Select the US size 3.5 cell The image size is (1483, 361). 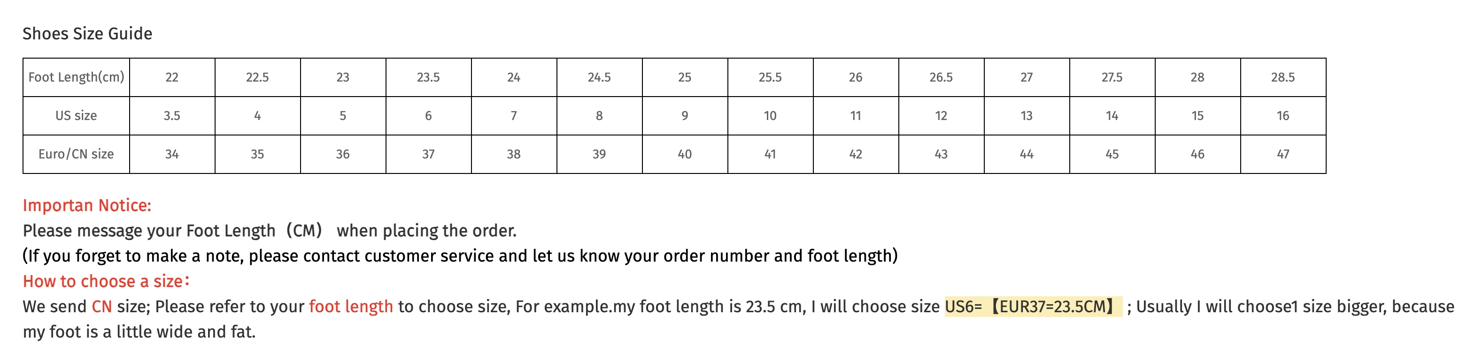pyautogui.click(x=171, y=115)
